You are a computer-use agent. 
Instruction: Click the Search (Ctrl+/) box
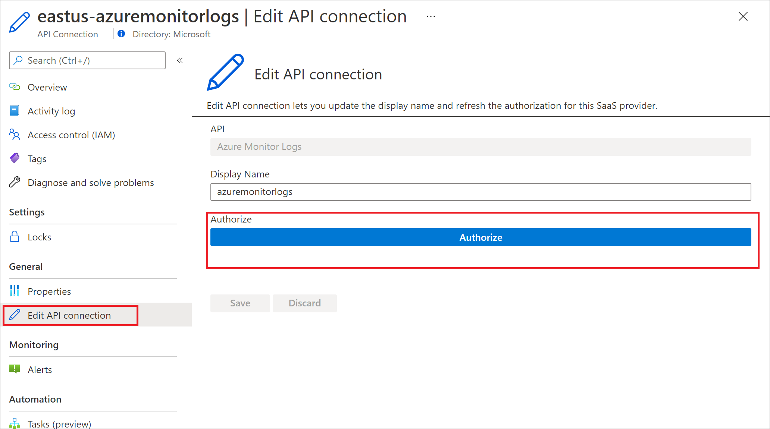coord(87,60)
